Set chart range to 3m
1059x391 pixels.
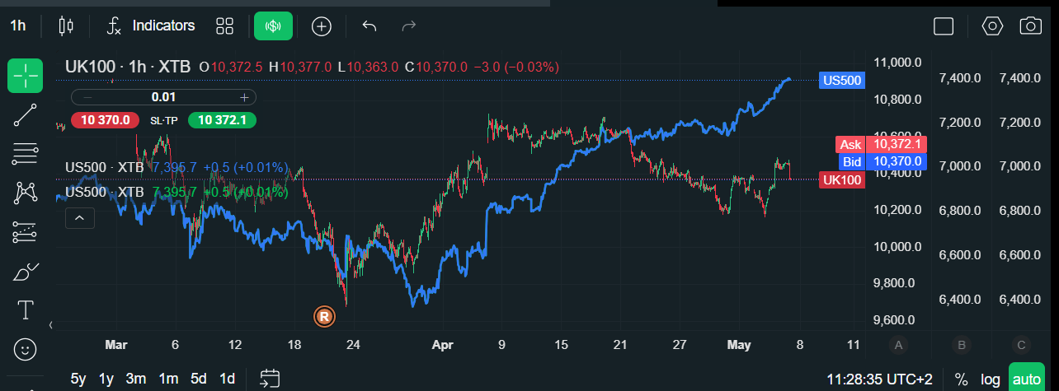[x=136, y=379]
